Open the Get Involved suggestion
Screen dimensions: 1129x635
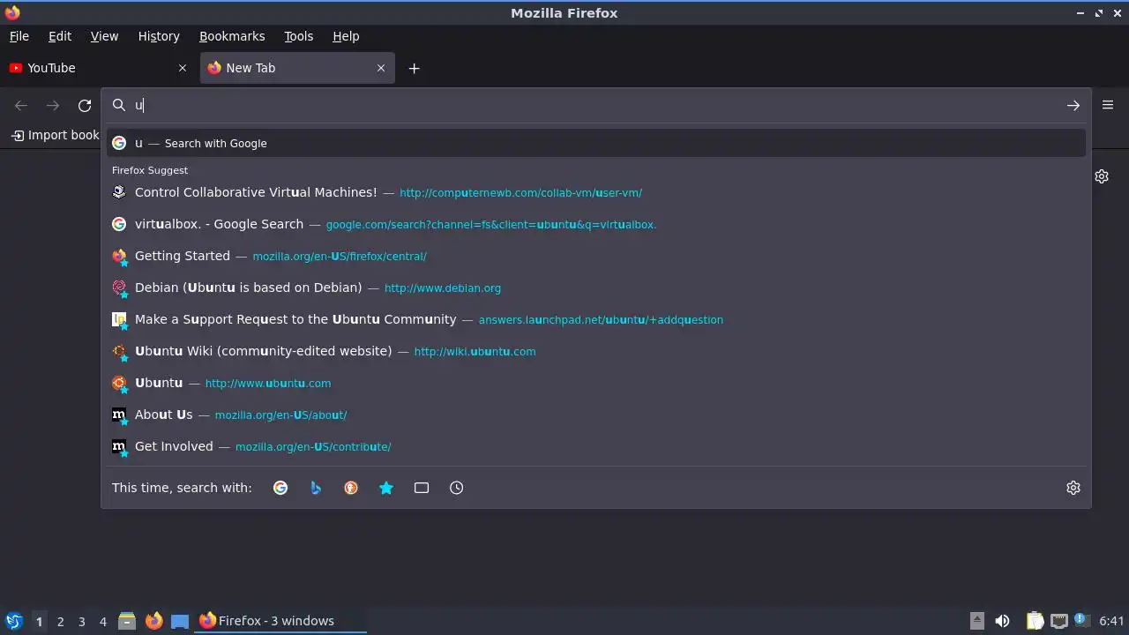click(x=596, y=446)
